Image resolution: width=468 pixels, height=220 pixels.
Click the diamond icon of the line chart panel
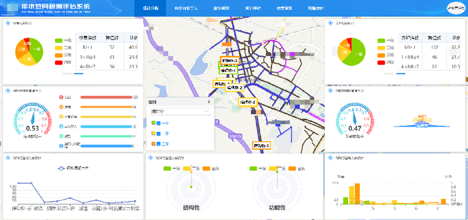(8, 158)
